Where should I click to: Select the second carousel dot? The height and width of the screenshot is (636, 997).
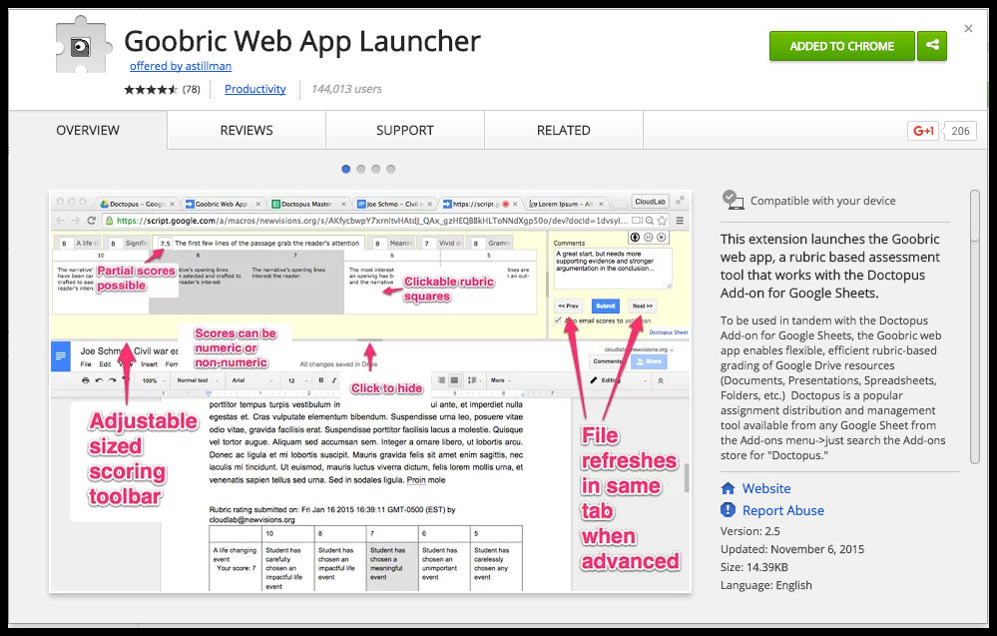coord(361,169)
